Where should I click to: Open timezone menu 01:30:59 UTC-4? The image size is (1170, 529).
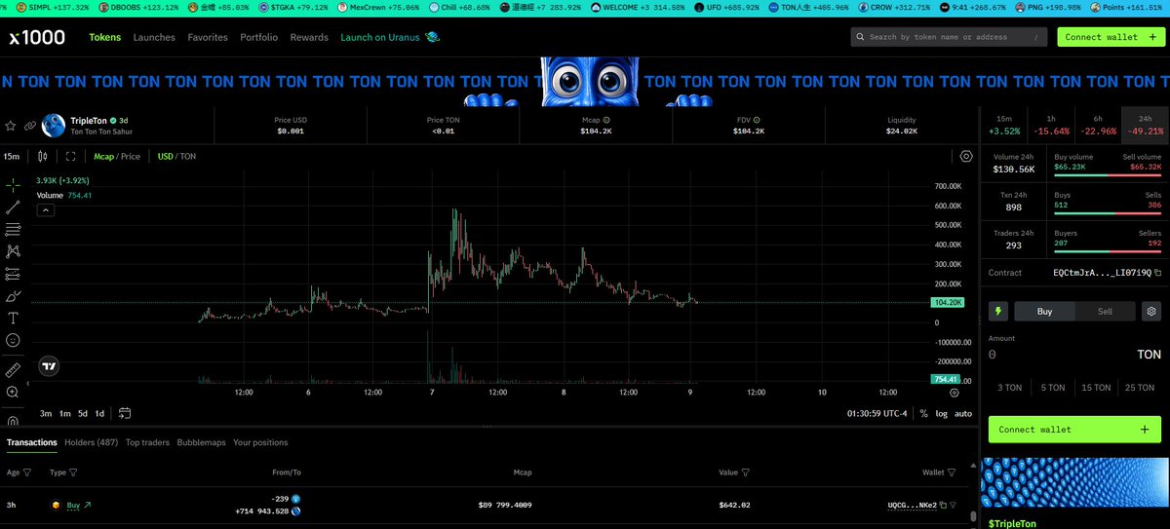(878, 413)
